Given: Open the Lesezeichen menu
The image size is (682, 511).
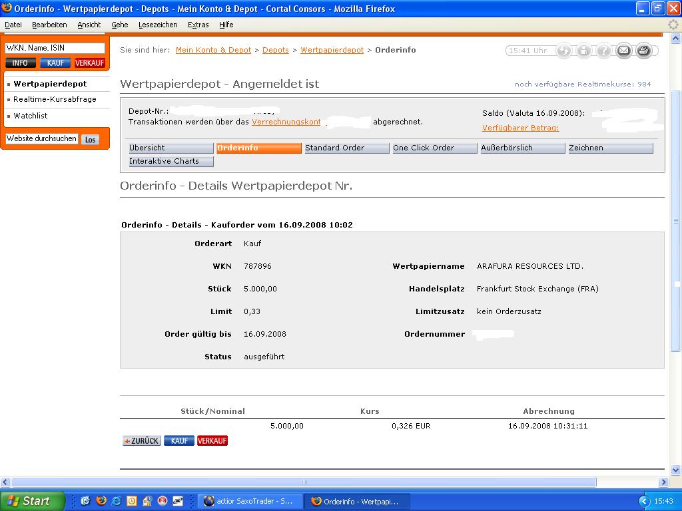Looking at the screenshot, I should click(158, 25).
